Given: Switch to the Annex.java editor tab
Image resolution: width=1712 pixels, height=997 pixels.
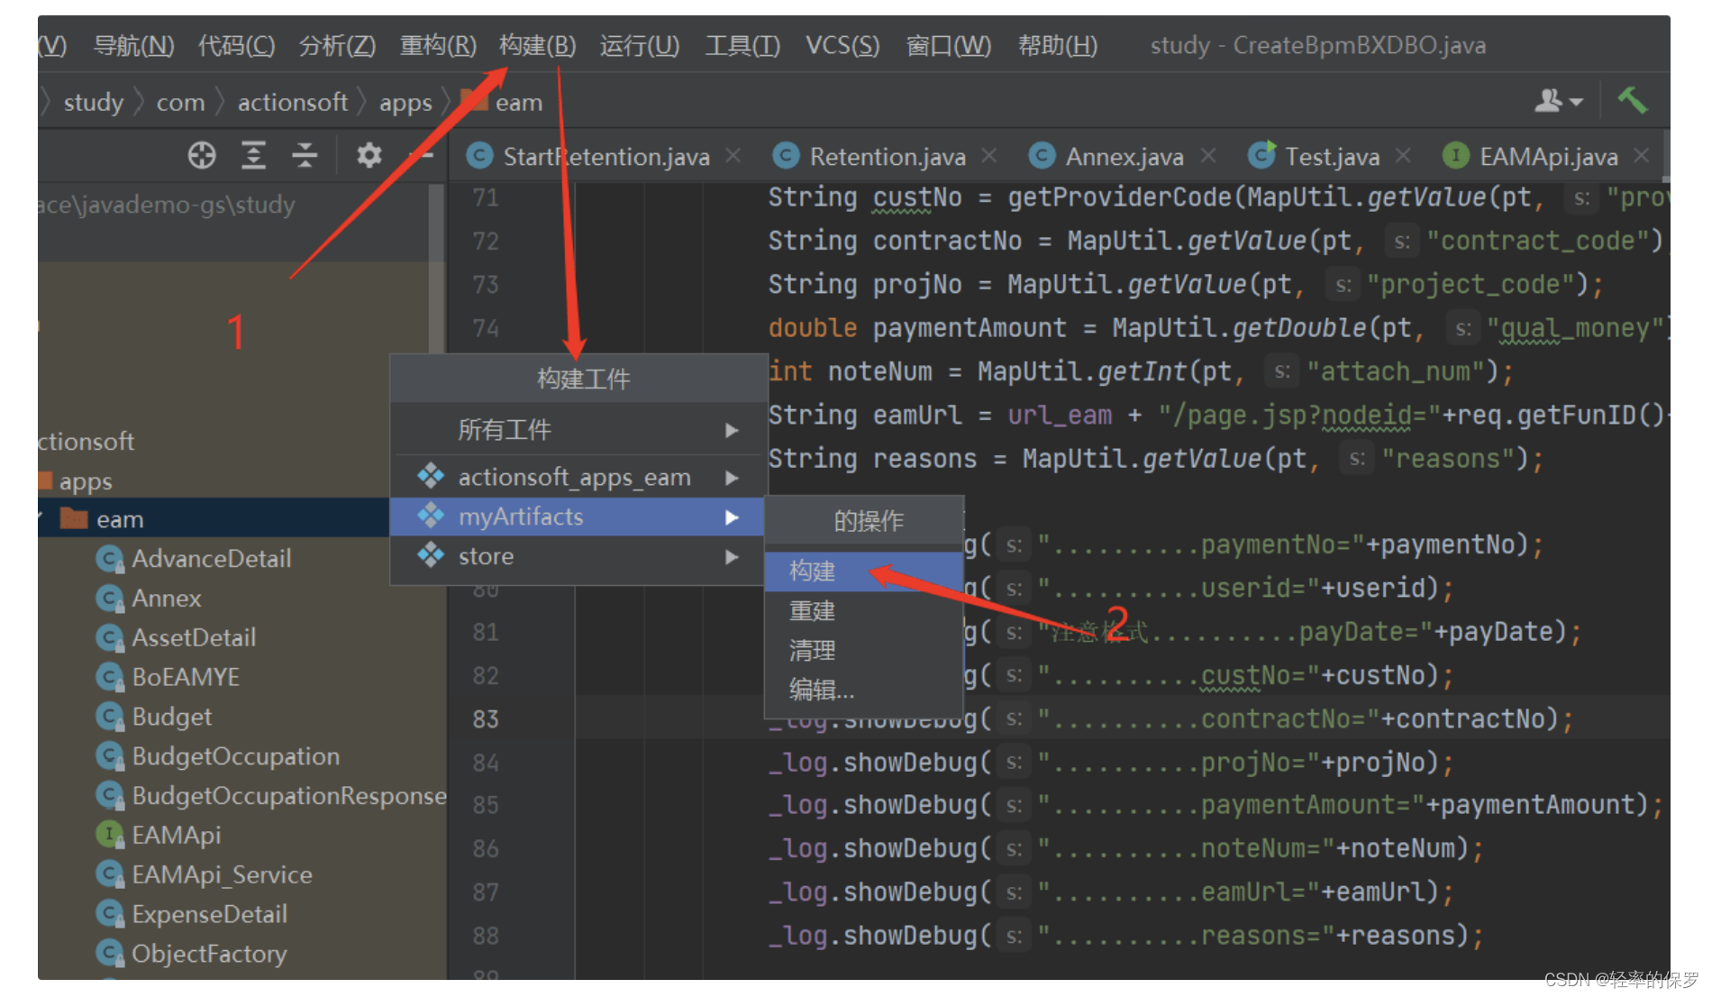Looking at the screenshot, I should pyautogui.click(x=1125, y=157).
